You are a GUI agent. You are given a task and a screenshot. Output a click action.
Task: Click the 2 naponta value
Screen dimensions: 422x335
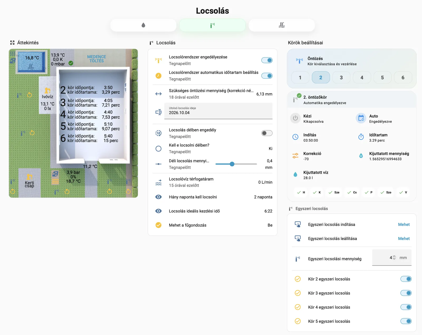[263, 197]
